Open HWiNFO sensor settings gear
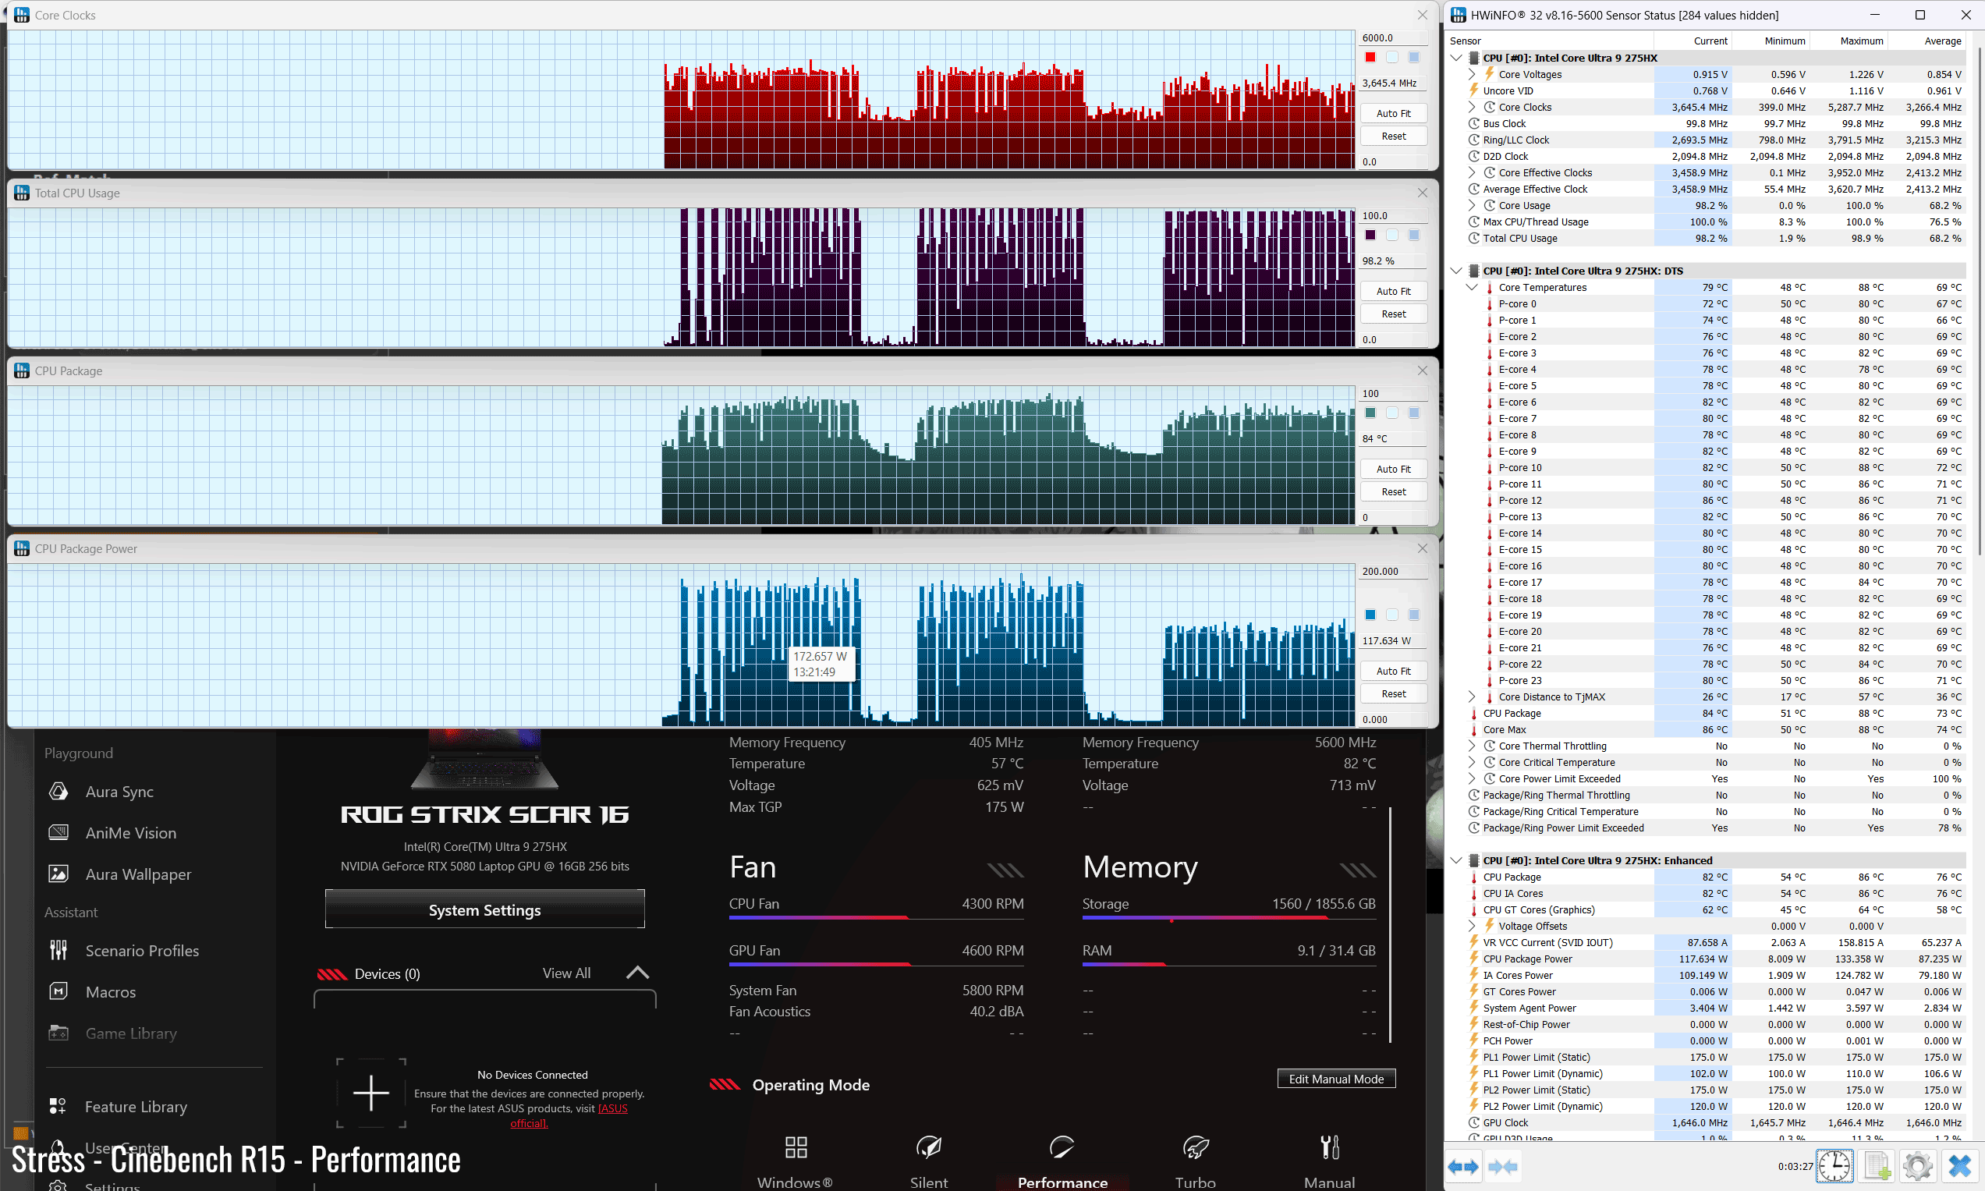1985x1191 pixels. (1918, 1166)
